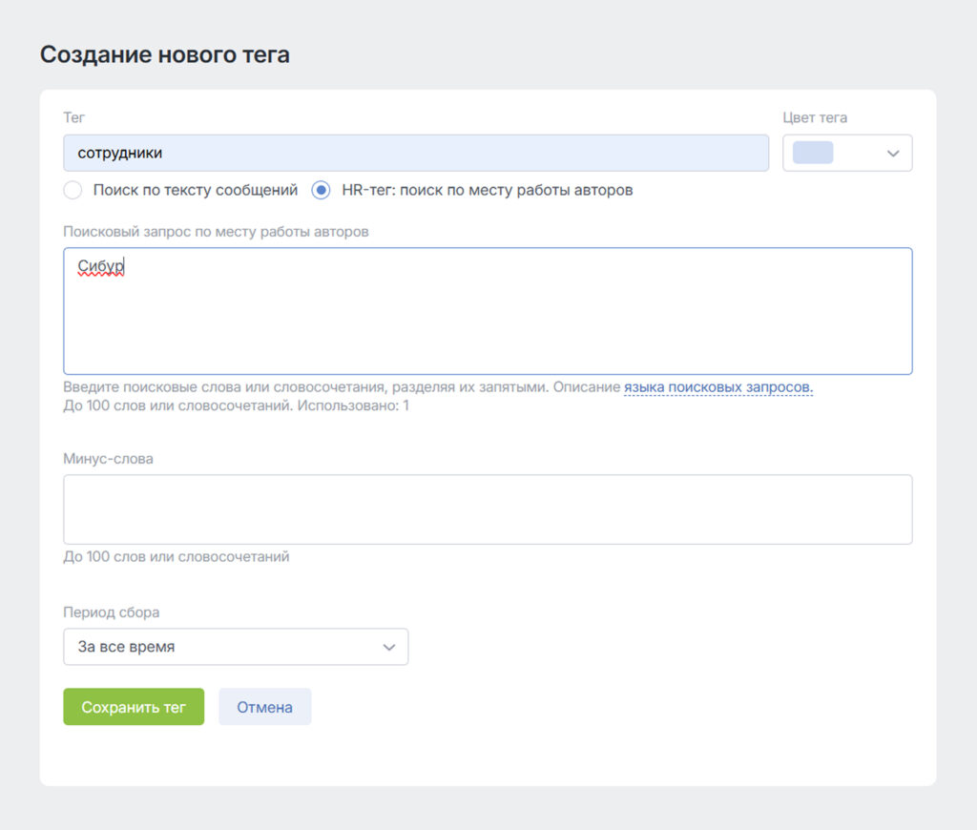
Task: Open the "языка поисковых запросов" link
Action: pyautogui.click(x=717, y=387)
